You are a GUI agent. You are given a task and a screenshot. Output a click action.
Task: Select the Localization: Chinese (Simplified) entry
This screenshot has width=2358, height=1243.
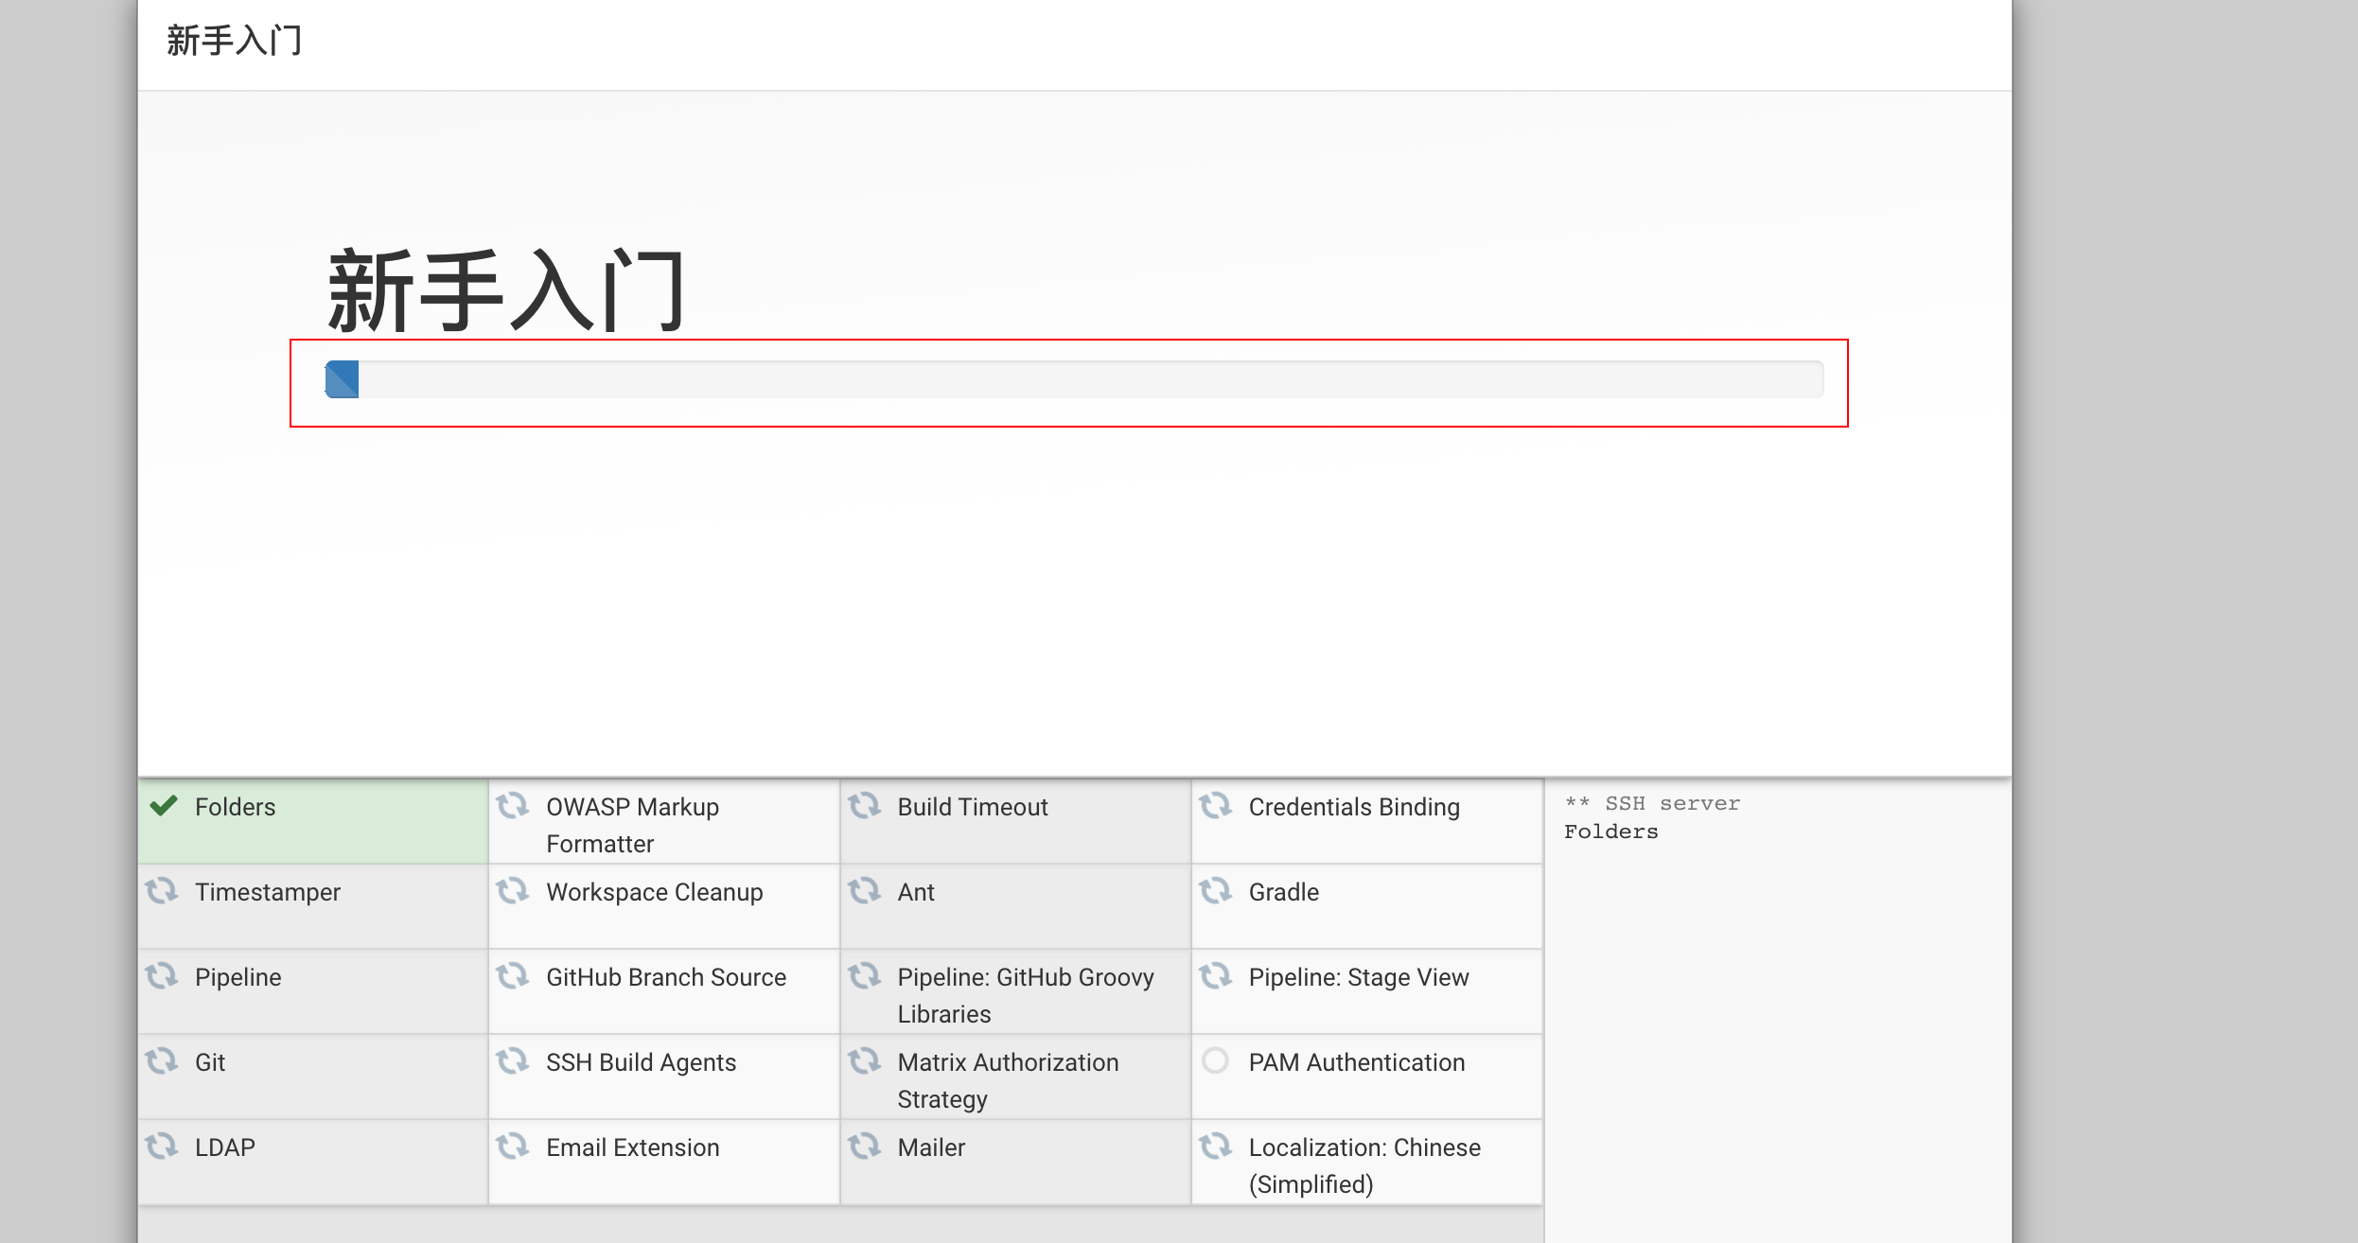(1364, 1164)
